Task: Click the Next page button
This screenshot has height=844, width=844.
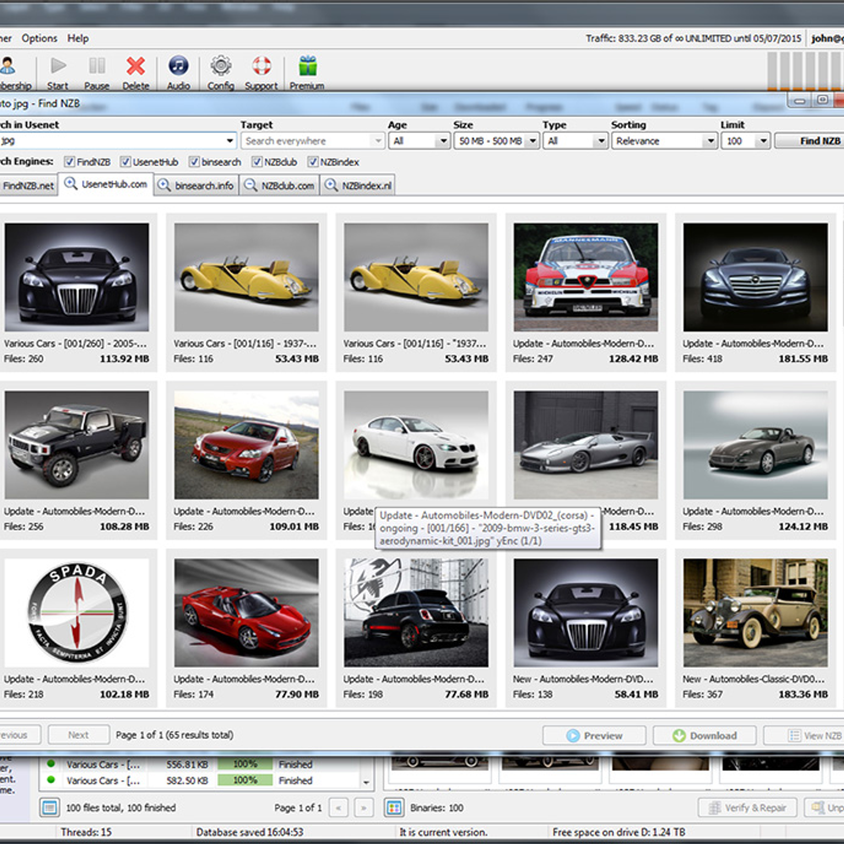Action: (x=79, y=735)
